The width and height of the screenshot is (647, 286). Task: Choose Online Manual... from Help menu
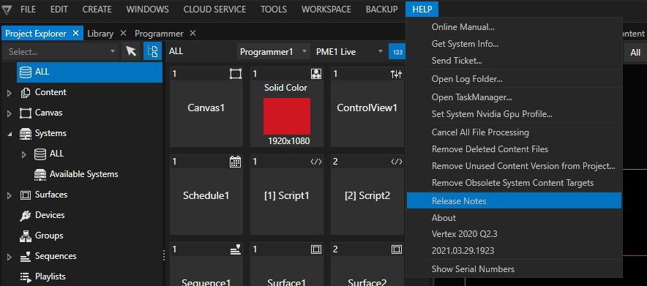[514, 27]
